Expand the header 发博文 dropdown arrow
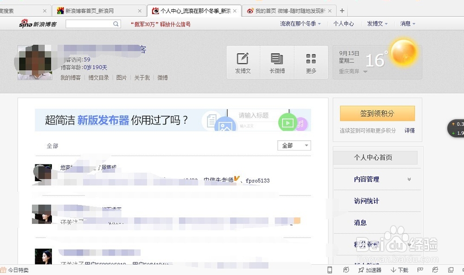The width and height of the screenshot is (464, 275). point(387,24)
